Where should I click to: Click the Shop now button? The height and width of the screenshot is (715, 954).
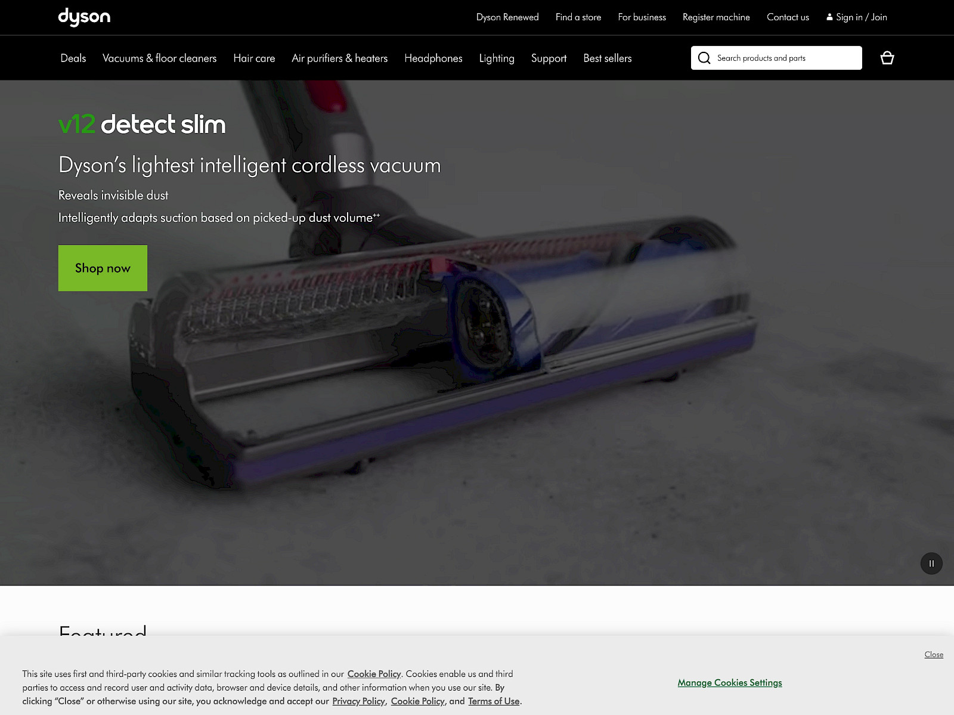click(x=102, y=268)
